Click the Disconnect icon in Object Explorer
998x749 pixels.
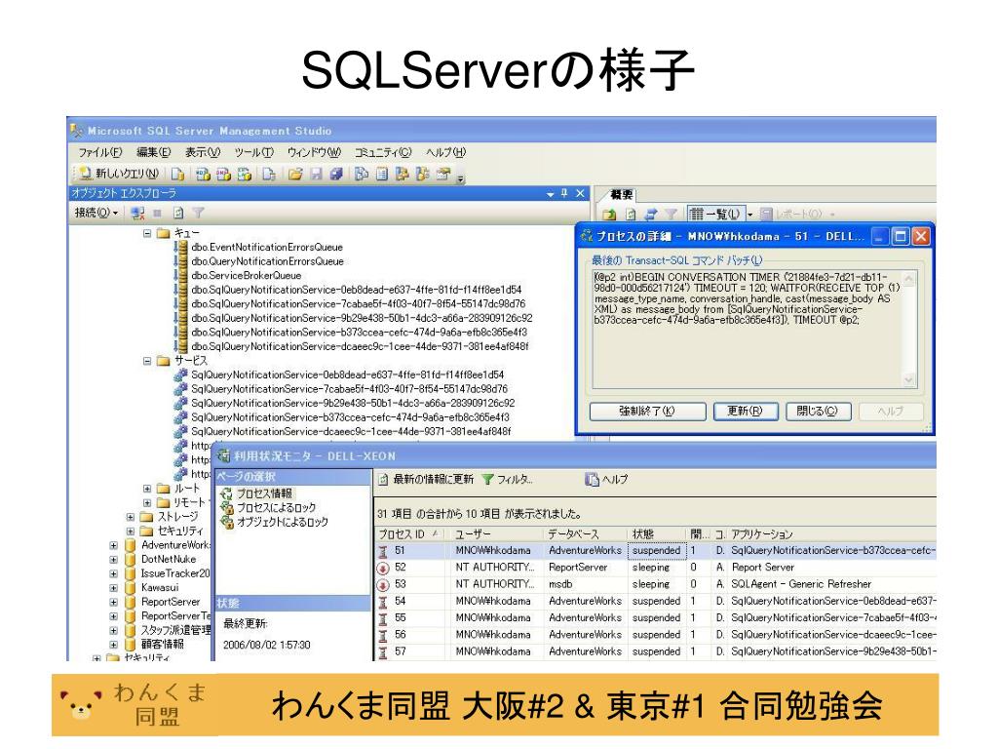[x=136, y=213]
